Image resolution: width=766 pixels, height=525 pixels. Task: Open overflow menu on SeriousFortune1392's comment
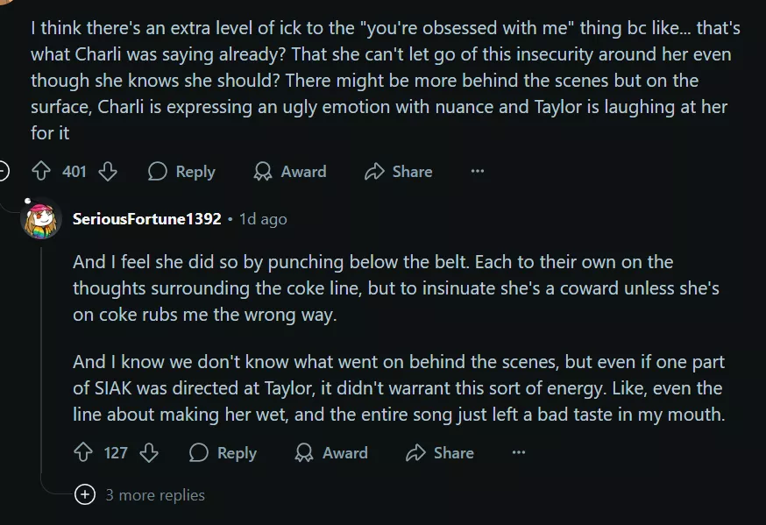click(519, 453)
